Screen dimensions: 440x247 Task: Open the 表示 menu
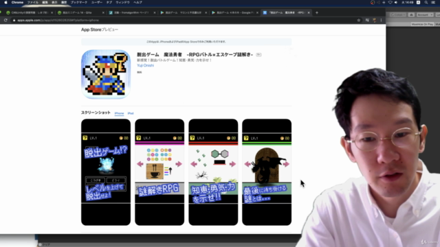(x=54, y=2)
